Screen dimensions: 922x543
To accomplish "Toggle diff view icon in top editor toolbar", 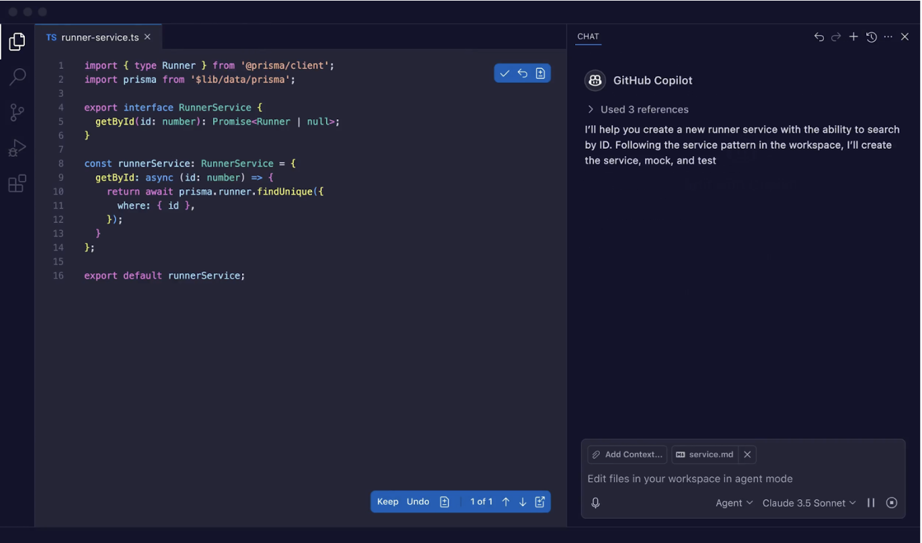I will pyautogui.click(x=540, y=73).
